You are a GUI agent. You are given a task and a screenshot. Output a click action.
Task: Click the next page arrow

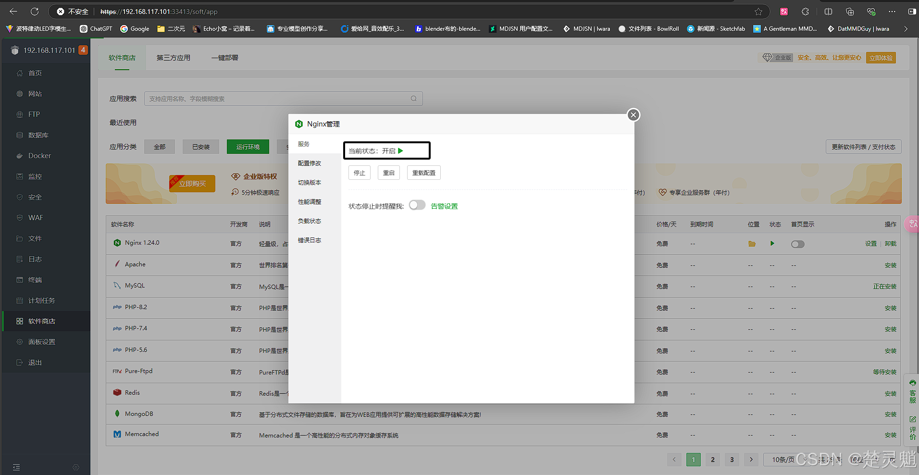[x=751, y=460]
